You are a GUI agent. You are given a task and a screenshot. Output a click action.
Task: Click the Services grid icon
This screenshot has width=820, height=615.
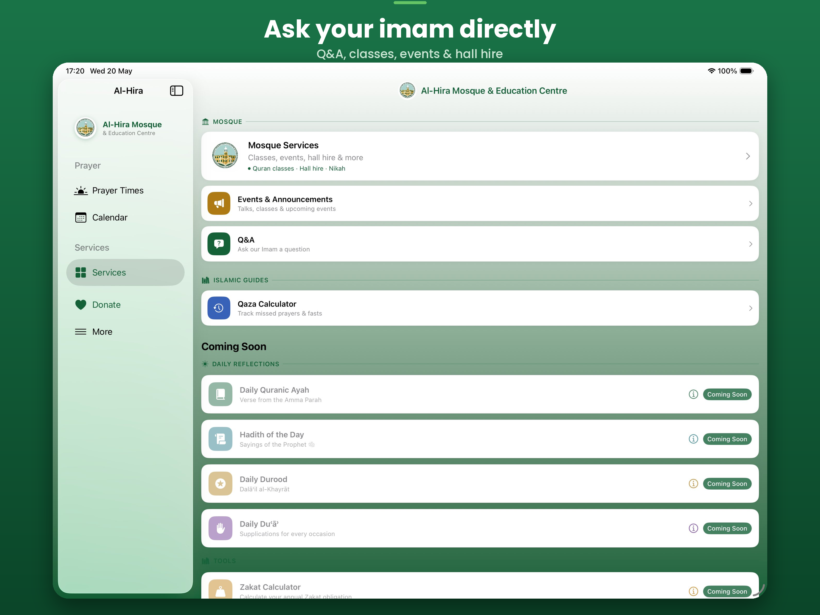[x=80, y=272]
